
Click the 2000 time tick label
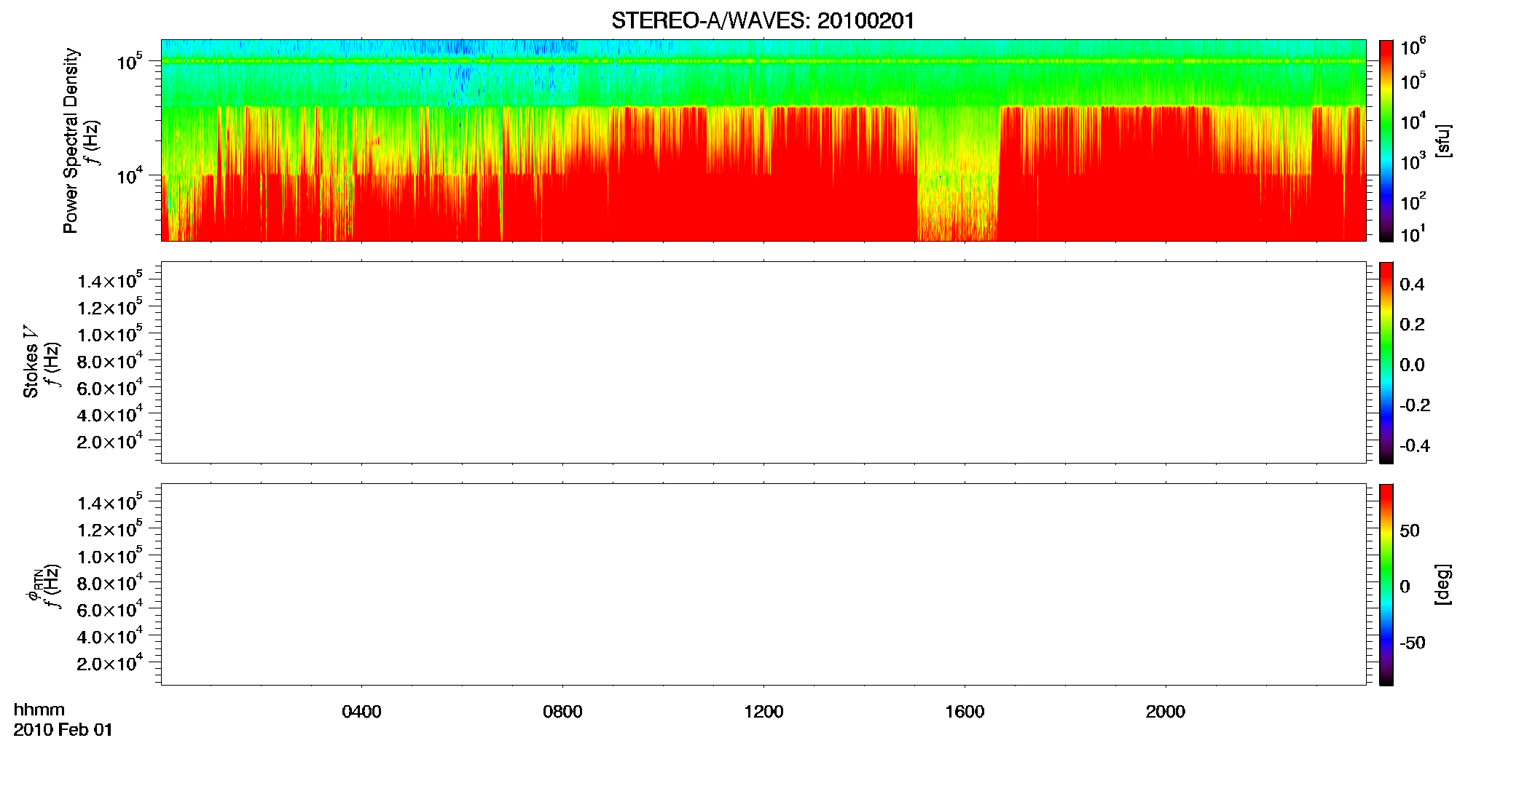pyautogui.click(x=1166, y=711)
